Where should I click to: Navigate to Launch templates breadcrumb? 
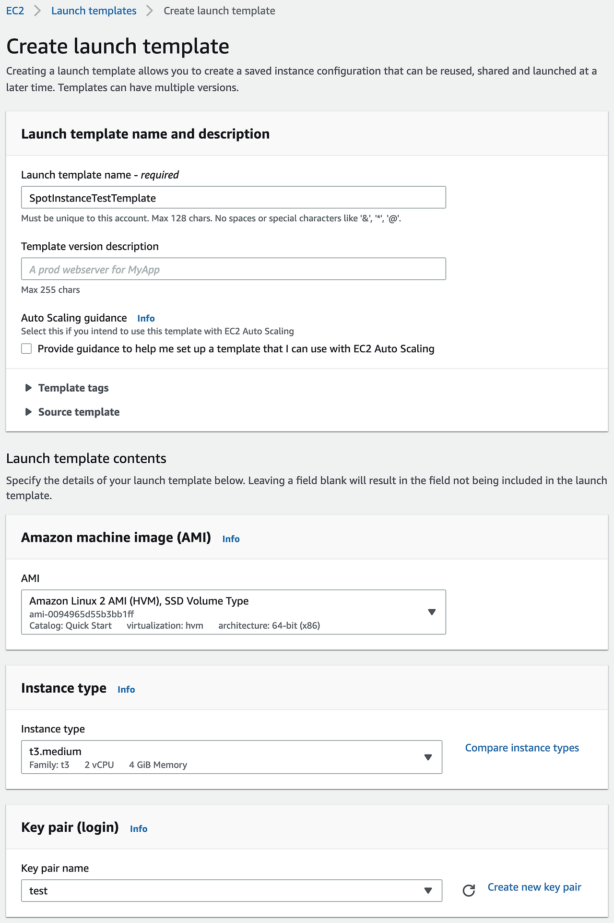pyautogui.click(x=94, y=11)
